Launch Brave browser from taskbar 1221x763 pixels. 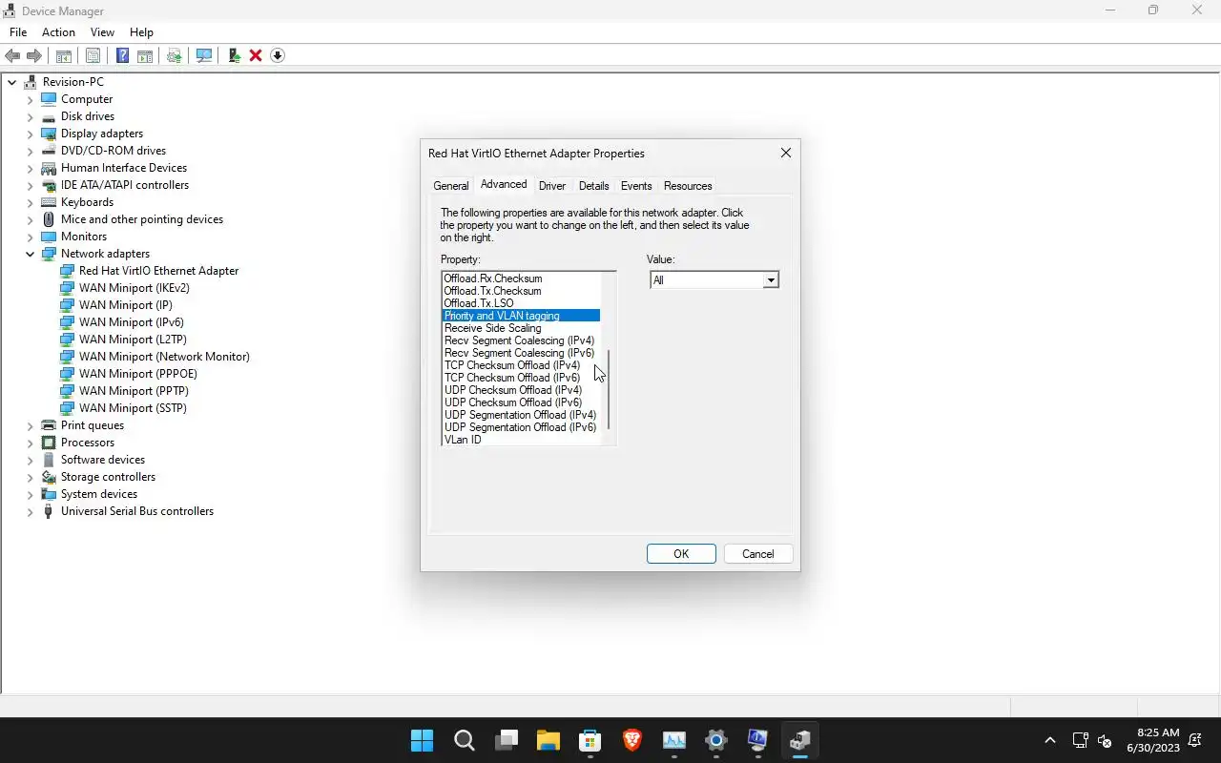[631, 740]
